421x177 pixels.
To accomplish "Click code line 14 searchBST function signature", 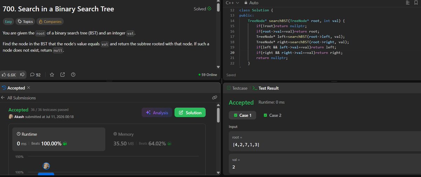I will [297, 21].
